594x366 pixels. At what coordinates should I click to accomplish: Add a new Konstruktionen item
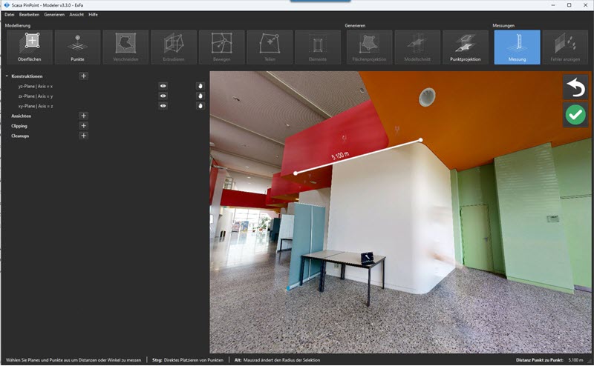(x=84, y=76)
